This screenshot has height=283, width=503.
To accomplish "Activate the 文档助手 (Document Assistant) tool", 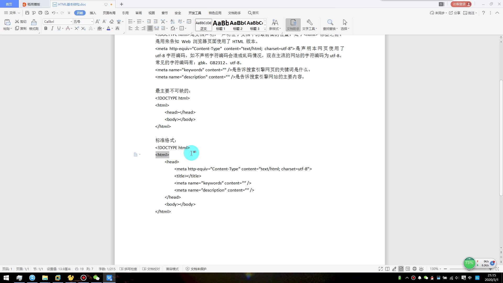I will (x=293, y=25).
